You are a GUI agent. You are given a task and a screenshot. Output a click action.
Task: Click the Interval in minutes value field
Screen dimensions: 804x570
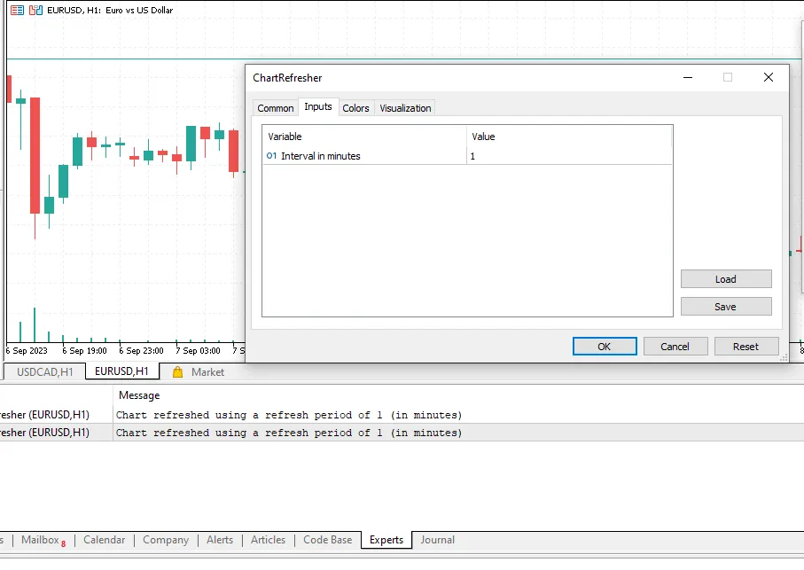coord(532,155)
